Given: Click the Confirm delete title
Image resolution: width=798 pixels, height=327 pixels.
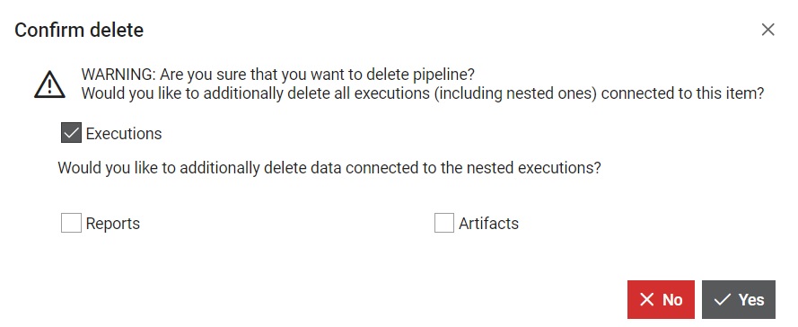Looking at the screenshot, I should point(79,30).
